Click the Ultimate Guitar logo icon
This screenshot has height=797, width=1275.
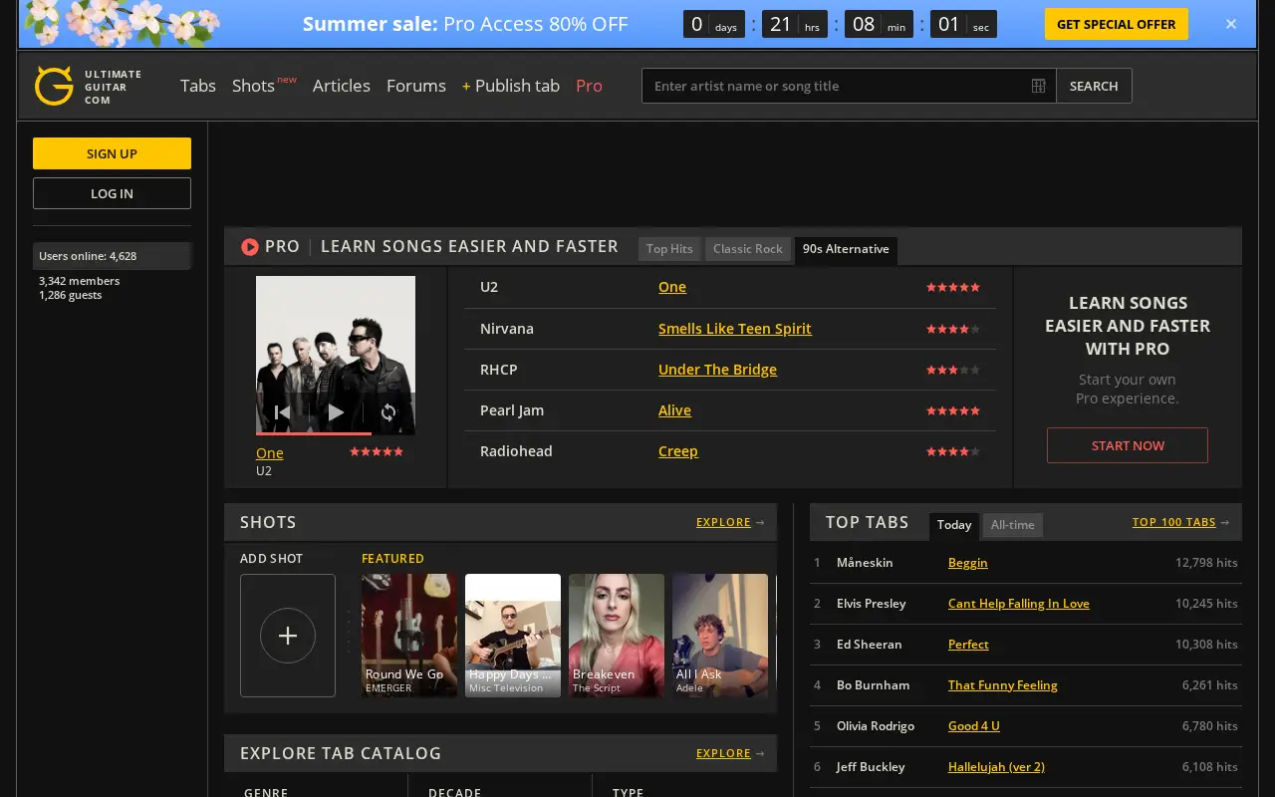pyautogui.click(x=54, y=86)
